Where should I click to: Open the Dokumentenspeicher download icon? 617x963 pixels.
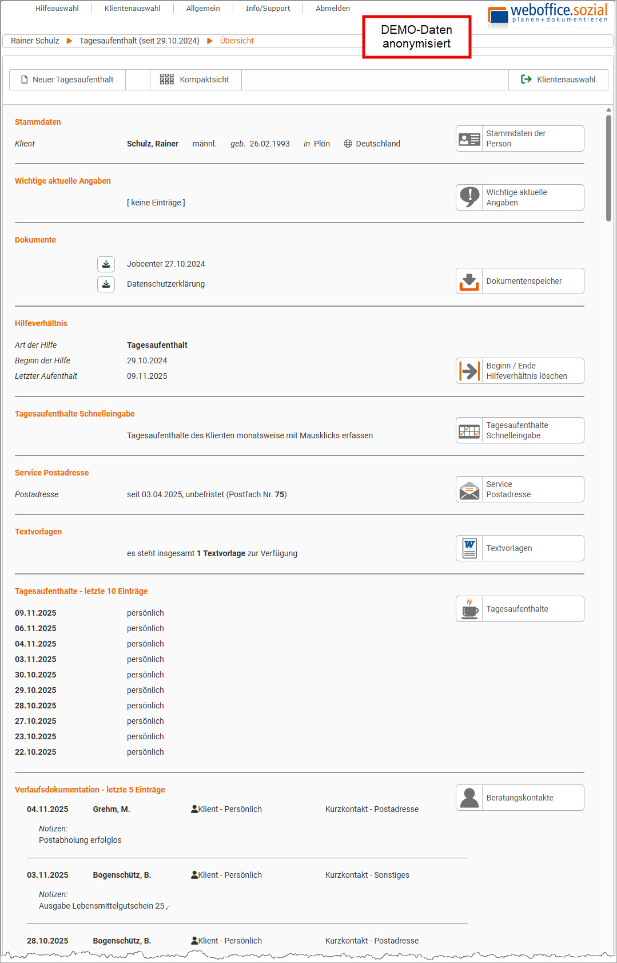(x=469, y=282)
